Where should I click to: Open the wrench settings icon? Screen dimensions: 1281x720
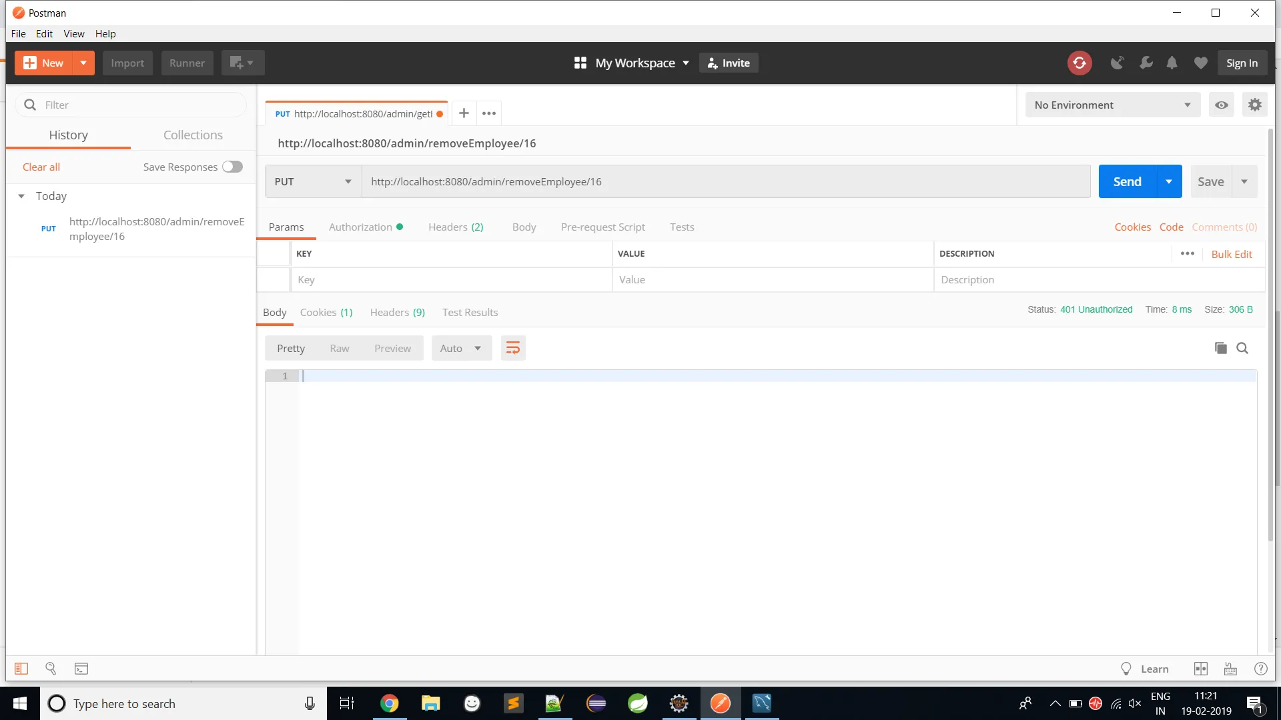point(1146,63)
